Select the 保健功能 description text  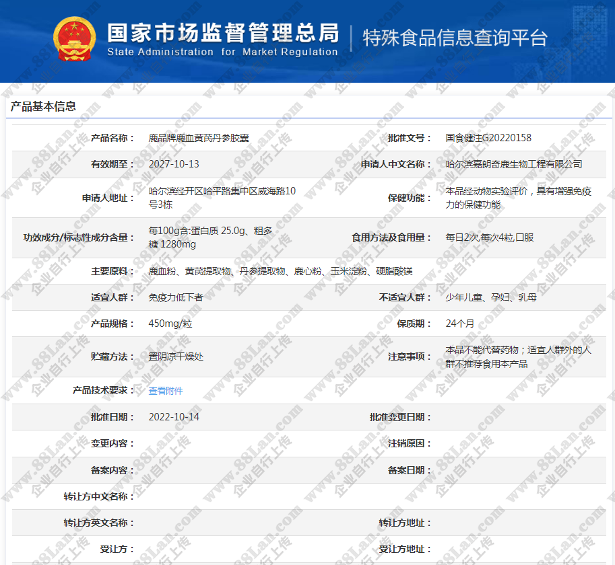click(518, 198)
